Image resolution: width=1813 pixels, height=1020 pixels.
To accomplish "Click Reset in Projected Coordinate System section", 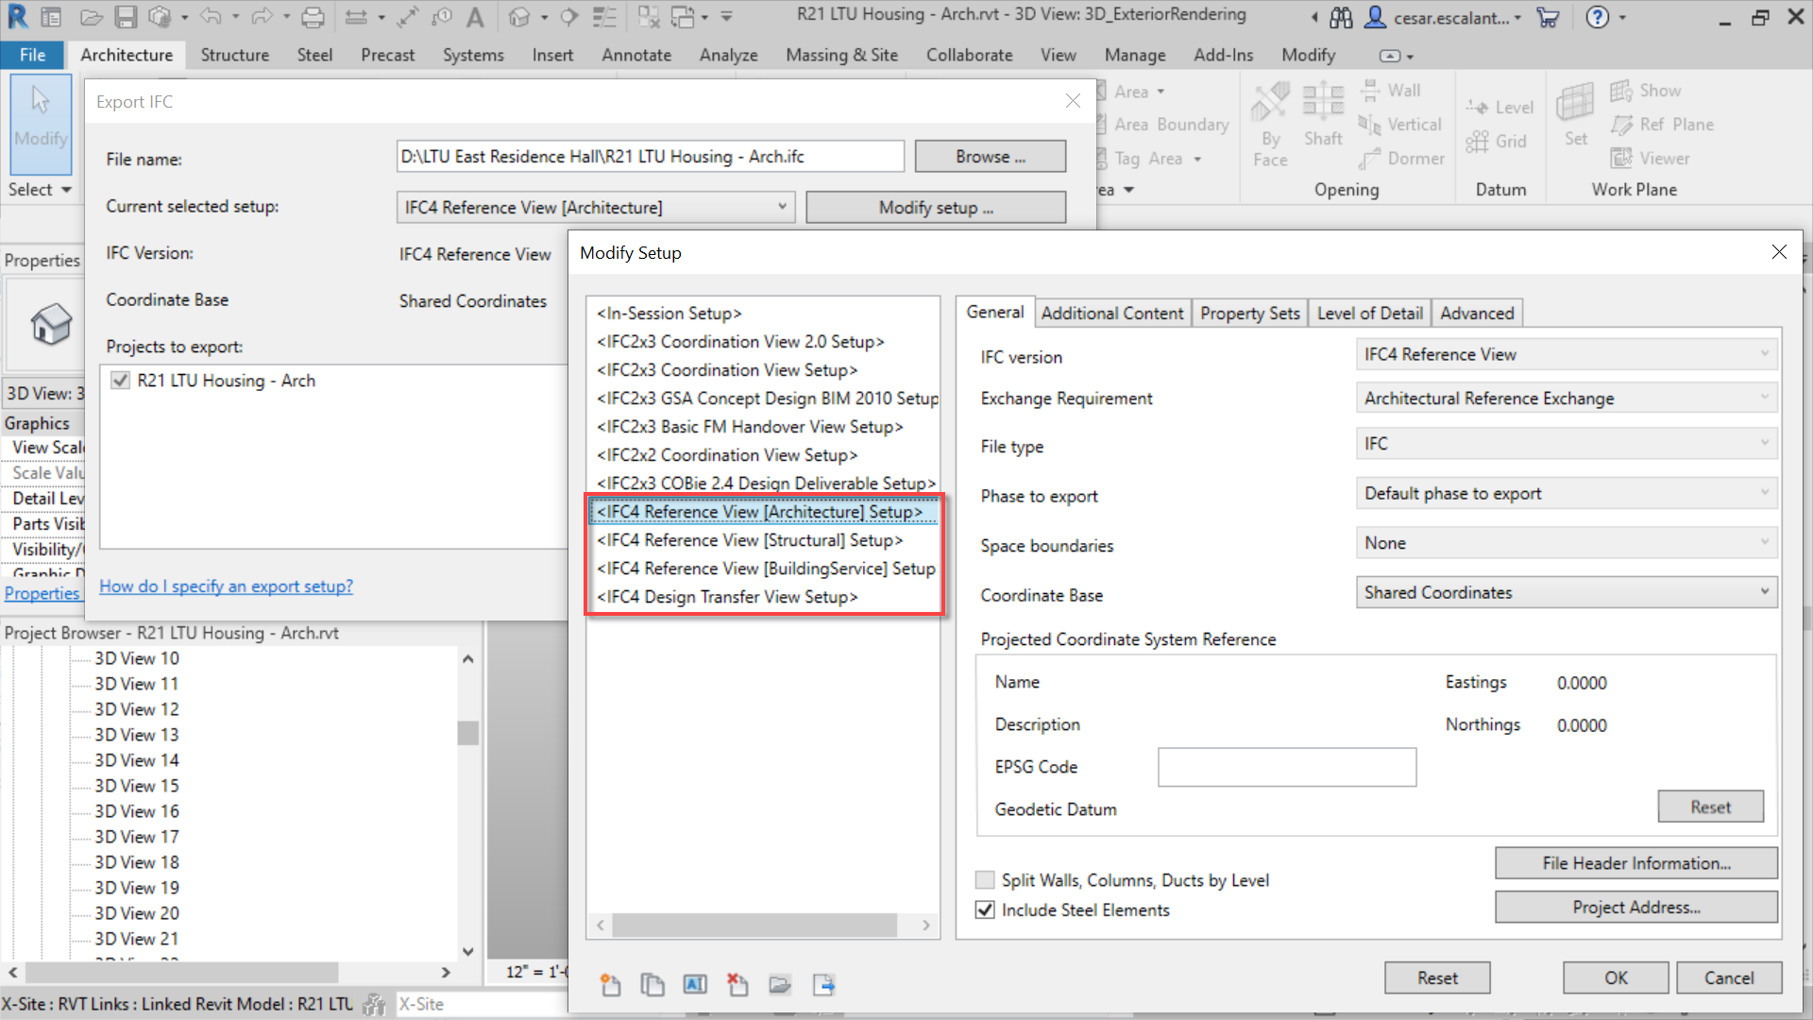I will pos(1710,807).
